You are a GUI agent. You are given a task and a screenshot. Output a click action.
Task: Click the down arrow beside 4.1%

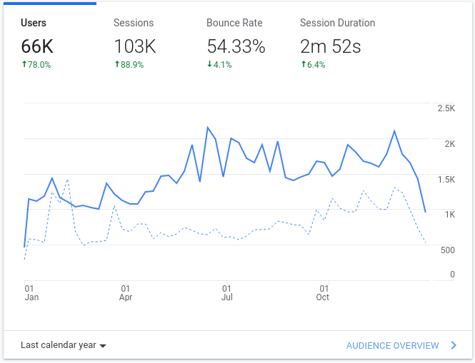point(210,65)
